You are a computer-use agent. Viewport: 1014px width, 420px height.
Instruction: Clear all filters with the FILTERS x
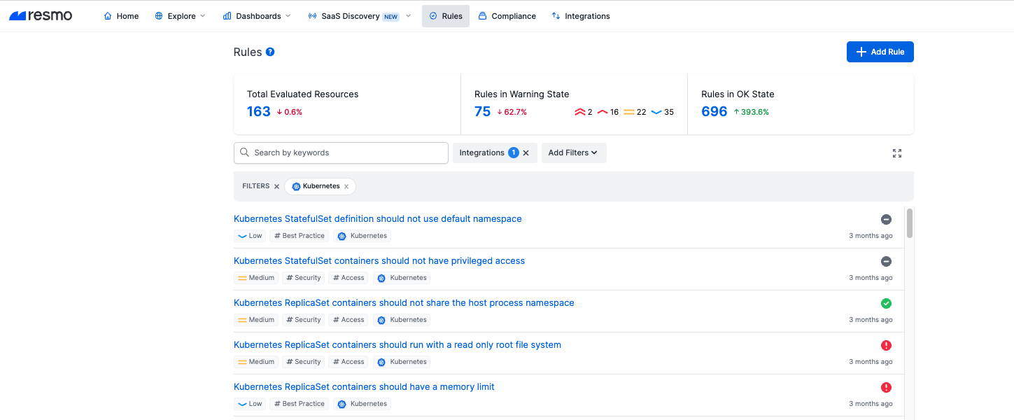click(276, 186)
